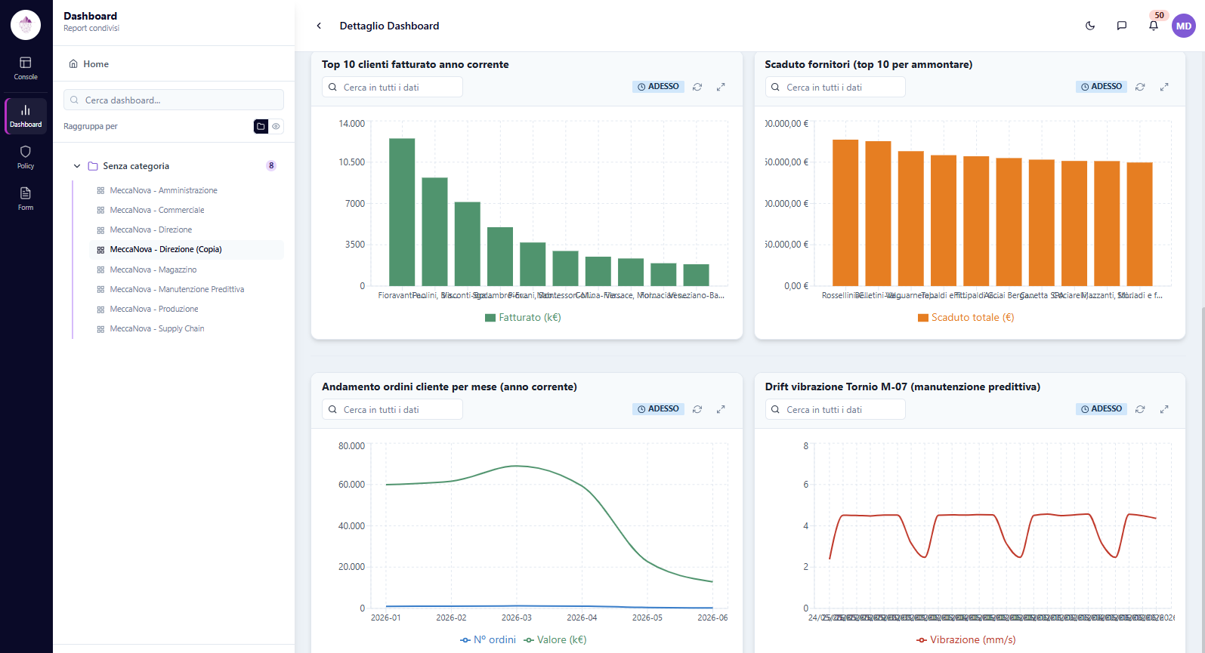
Task: Refresh the Drift vibrazione Tornio chart
Action: pos(1140,409)
